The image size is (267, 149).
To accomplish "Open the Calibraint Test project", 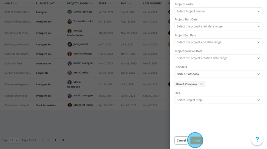I will pyautogui.click(x=13, y=63).
